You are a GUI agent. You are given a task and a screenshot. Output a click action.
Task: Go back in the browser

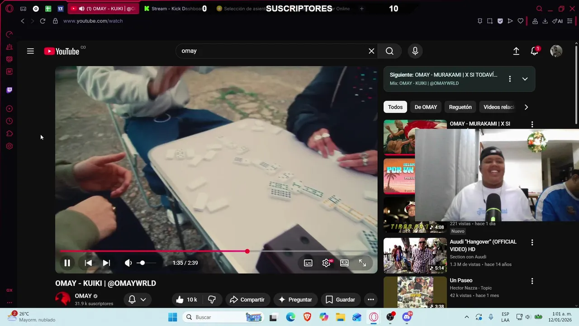coord(23,21)
